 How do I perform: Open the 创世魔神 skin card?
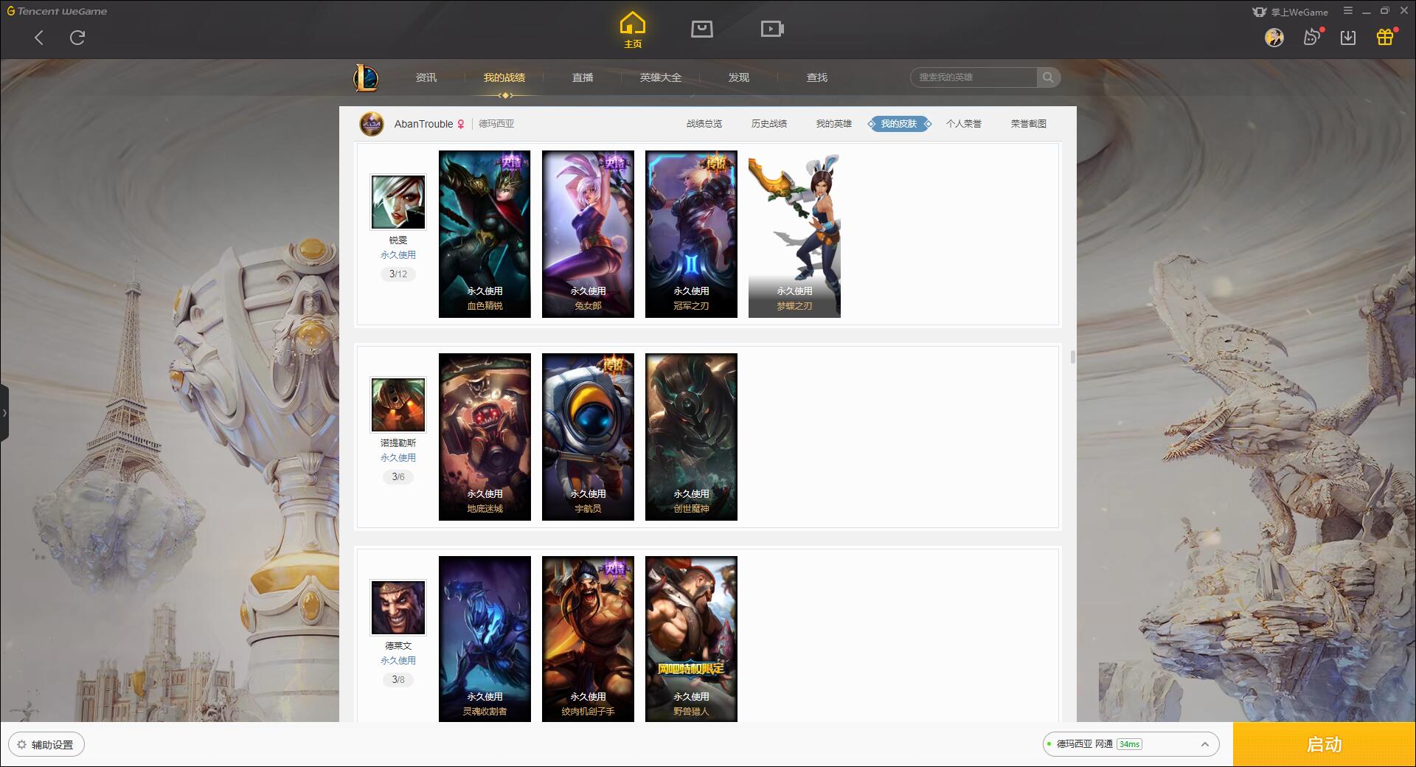click(x=691, y=437)
